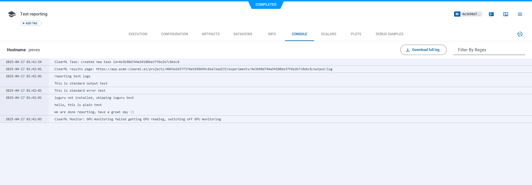
Task: Open the INFO tab
Action: (x=272, y=34)
